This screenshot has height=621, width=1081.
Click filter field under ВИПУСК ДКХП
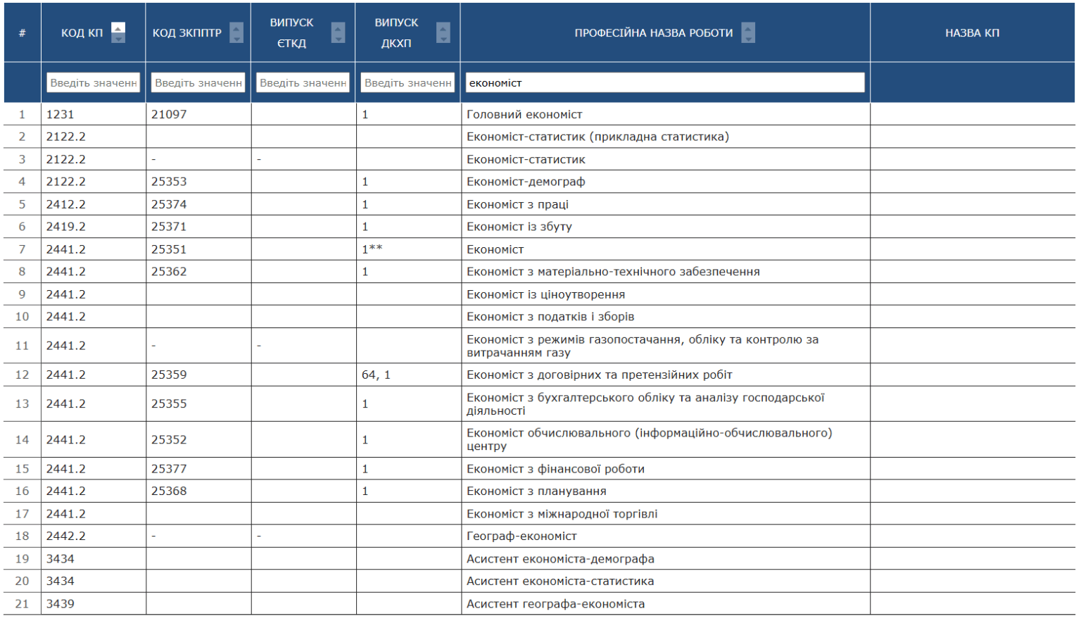coord(407,83)
